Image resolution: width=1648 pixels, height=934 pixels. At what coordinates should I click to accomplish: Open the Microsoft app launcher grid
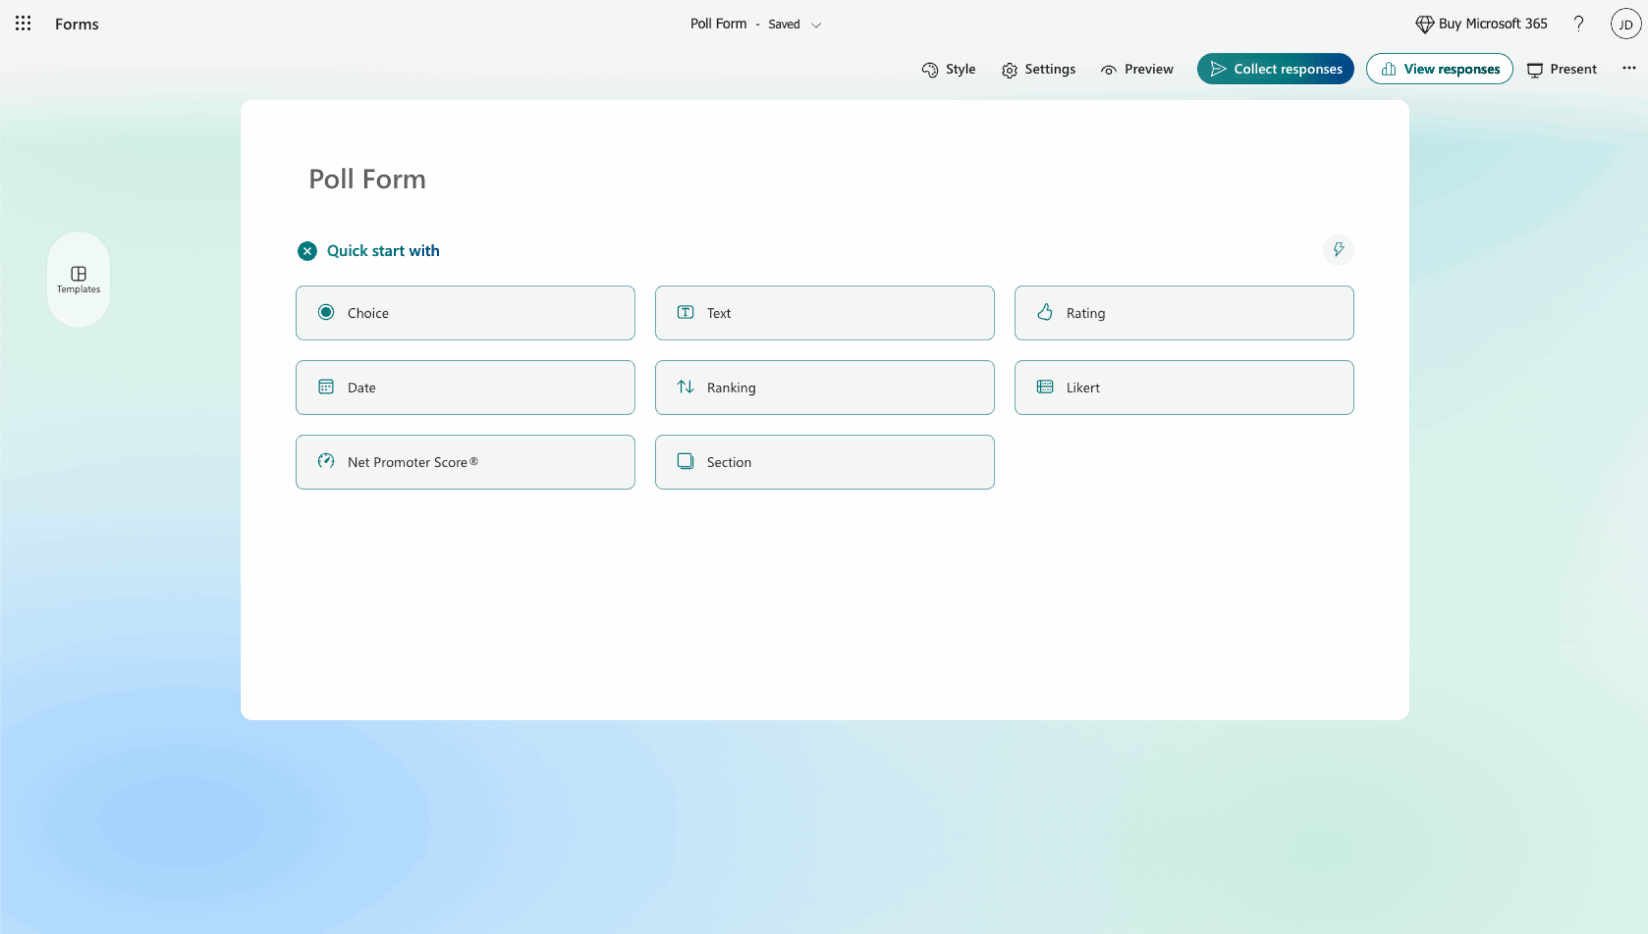(x=23, y=23)
